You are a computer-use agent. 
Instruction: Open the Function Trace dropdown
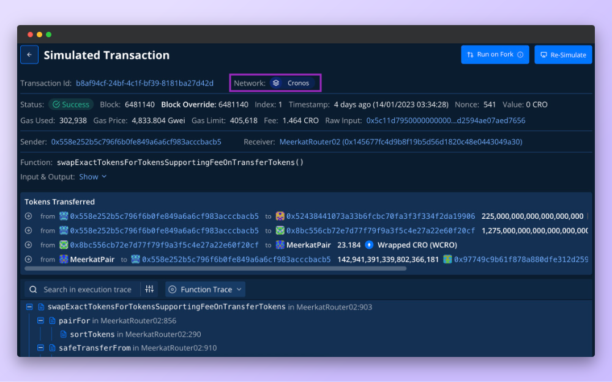[205, 290]
